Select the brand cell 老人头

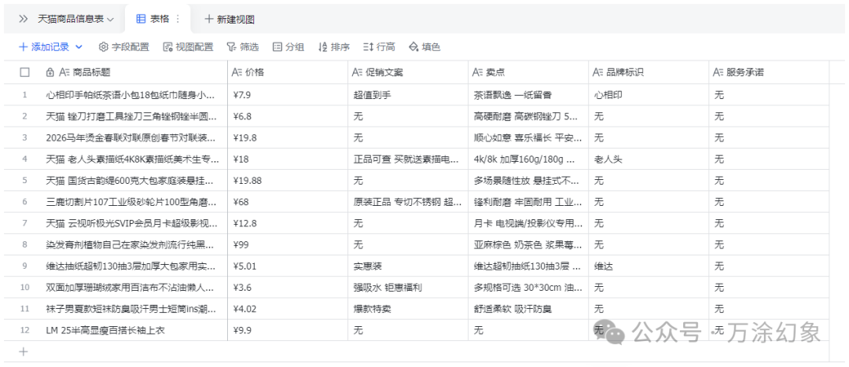[x=649, y=160]
